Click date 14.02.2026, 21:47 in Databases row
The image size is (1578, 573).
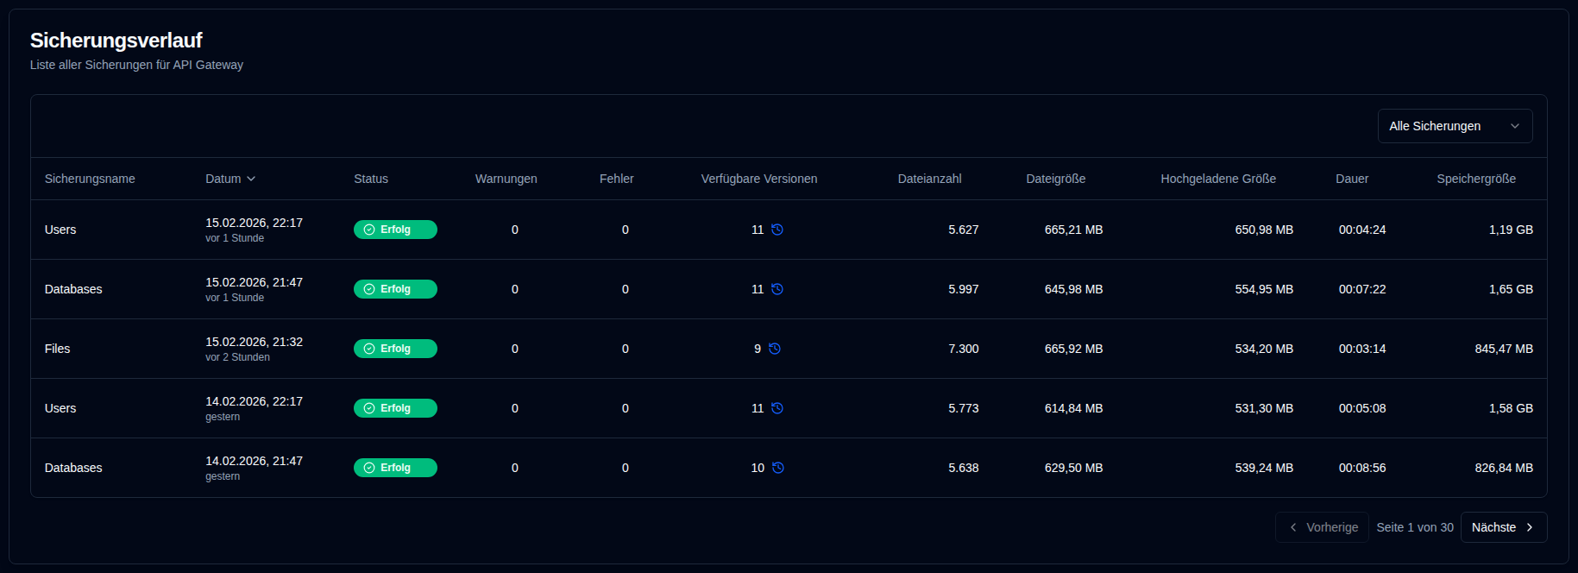coord(254,461)
